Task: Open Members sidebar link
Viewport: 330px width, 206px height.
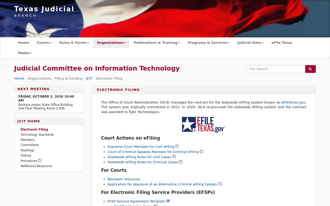Action: point(28,140)
